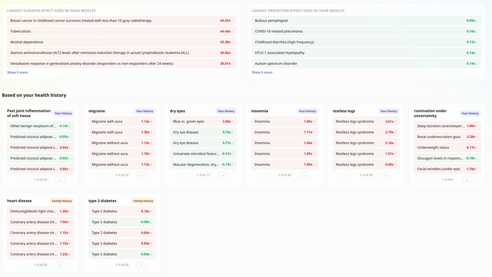This screenshot has width=492, height=277.
Task: Open Restless legs syndrome 3.61x row
Action: click(366, 122)
